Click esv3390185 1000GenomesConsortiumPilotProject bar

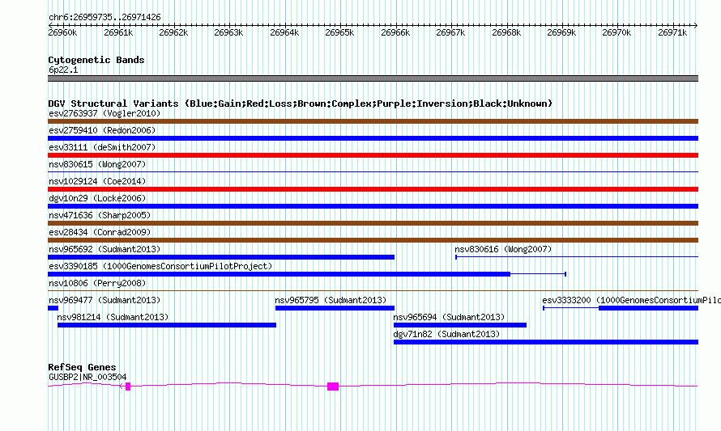coord(279,274)
